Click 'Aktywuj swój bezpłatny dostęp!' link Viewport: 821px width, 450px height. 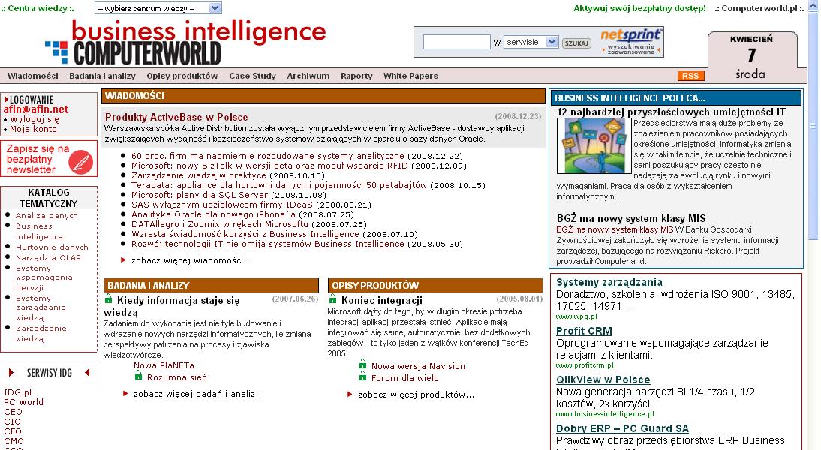pyautogui.click(x=639, y=8)
